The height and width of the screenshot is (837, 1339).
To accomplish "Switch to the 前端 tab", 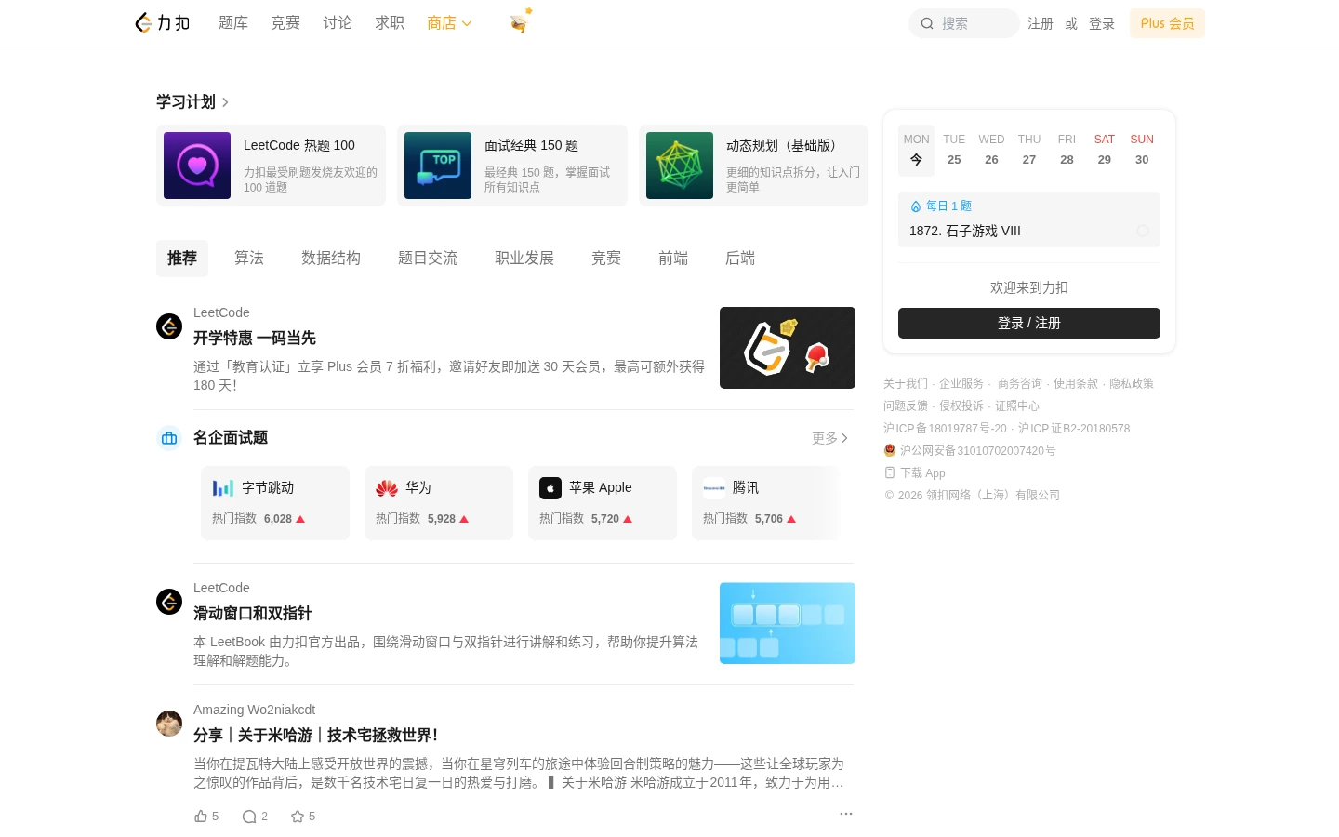I will (x=673, y=259).
